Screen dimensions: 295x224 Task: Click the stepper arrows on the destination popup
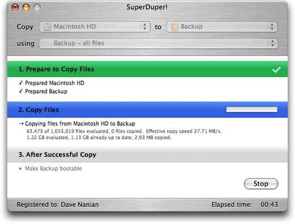click(272, 27)
